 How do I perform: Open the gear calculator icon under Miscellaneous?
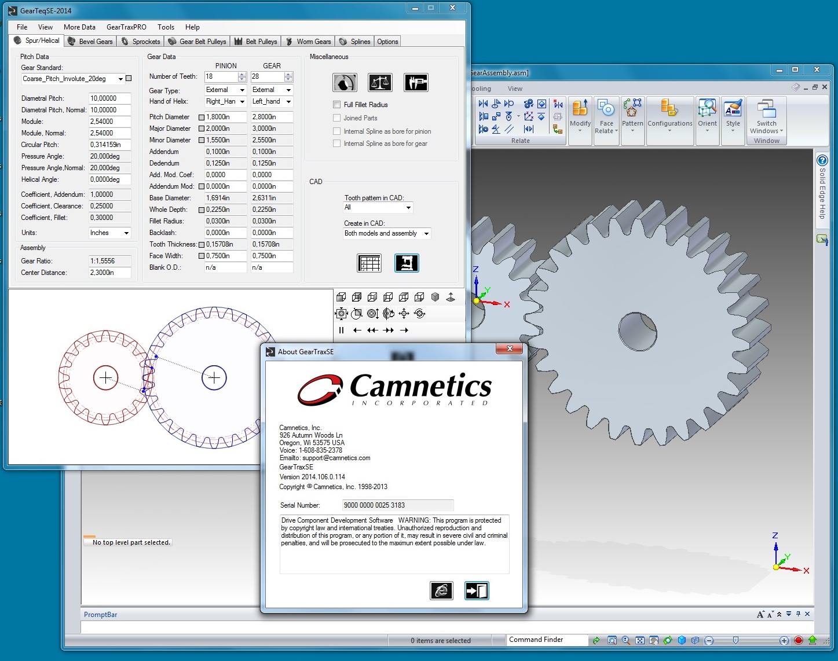345,83
